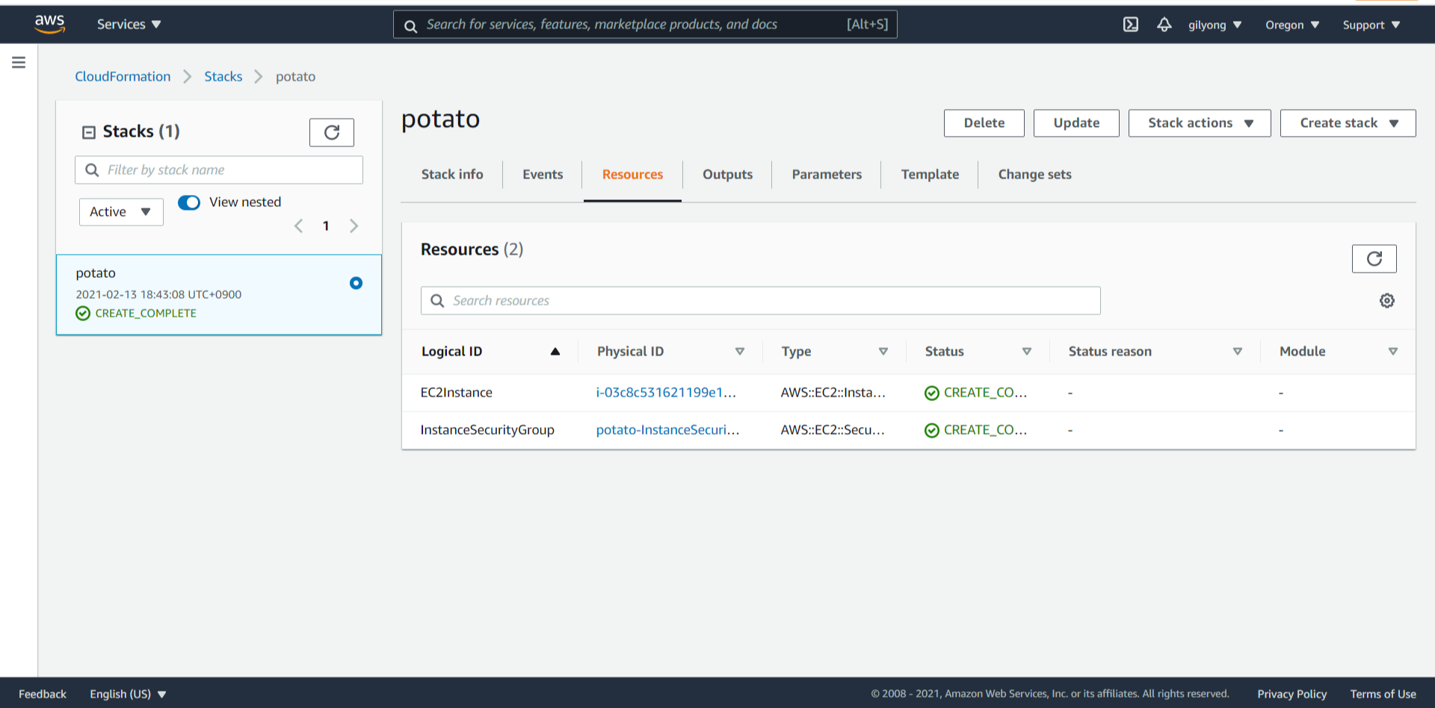This screenshot has height=708, width=1435.
Task: Sort by Status column
Action: pyautogui.click(x=1027, y=351)
